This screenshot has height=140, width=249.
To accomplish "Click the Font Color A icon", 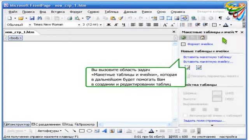I will [226, 25].
